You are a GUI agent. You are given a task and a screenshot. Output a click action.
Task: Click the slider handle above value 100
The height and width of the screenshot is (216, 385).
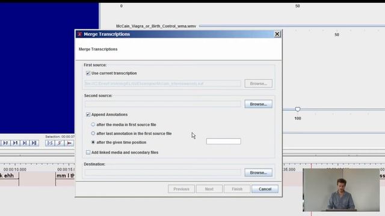tap(298, 109)
